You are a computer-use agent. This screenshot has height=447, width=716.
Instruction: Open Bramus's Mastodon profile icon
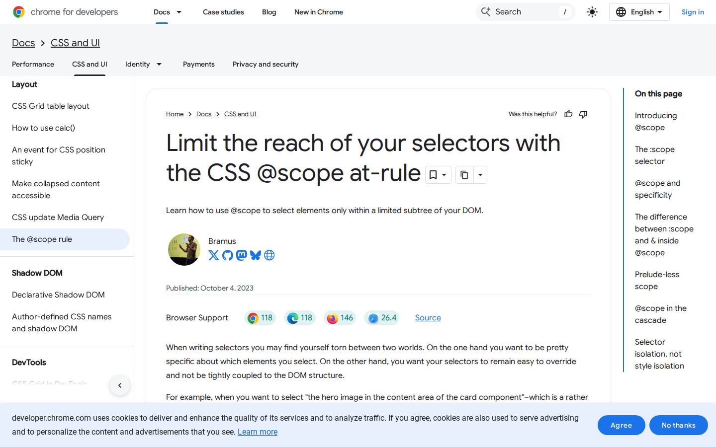(x=242, y=255)
